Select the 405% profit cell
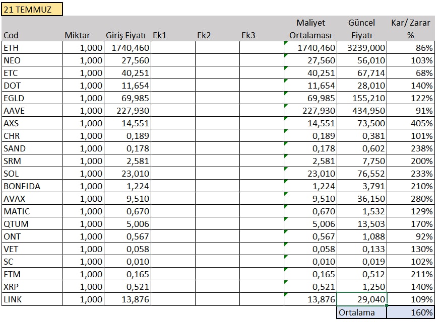 tap(411, 123)
